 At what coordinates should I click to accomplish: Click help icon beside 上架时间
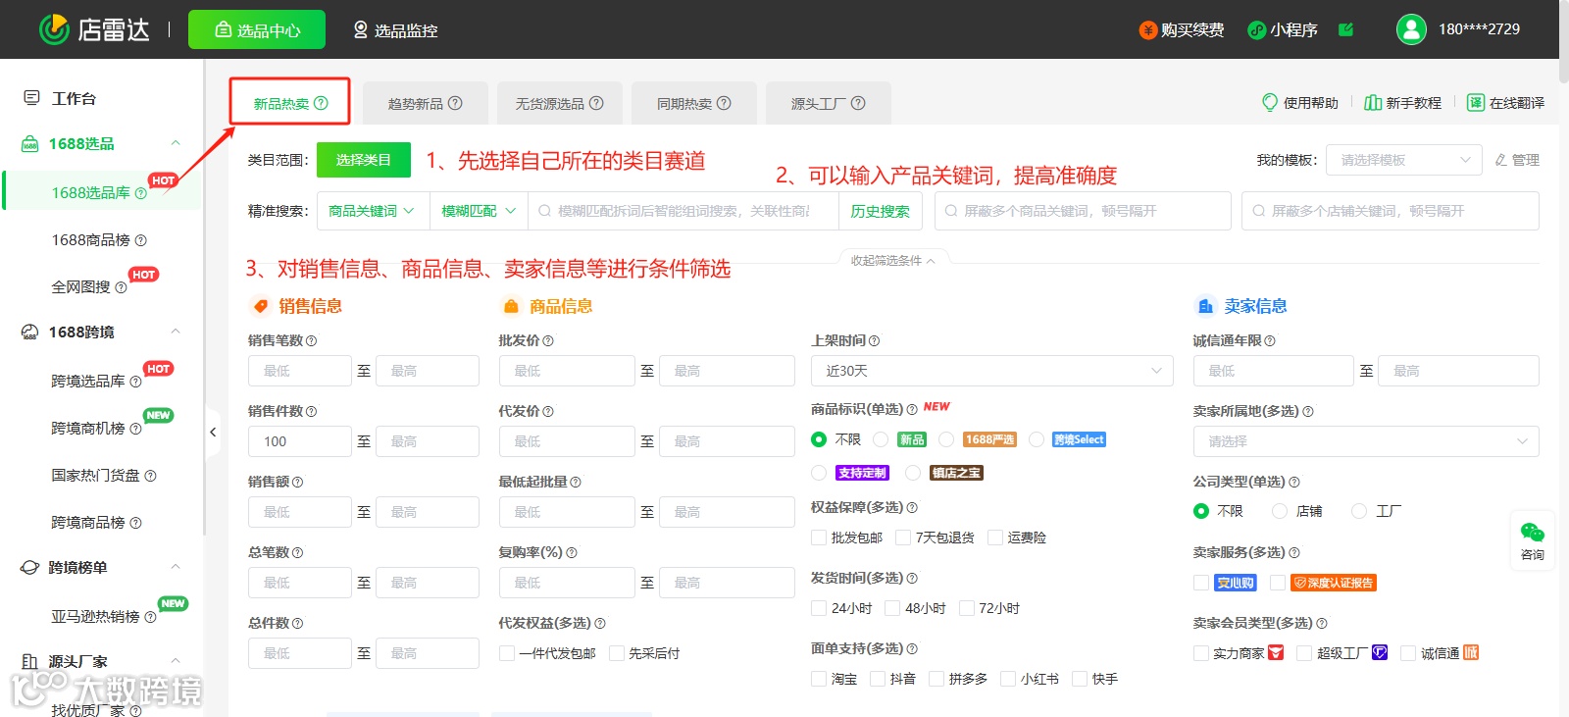[x=874, y=341]
